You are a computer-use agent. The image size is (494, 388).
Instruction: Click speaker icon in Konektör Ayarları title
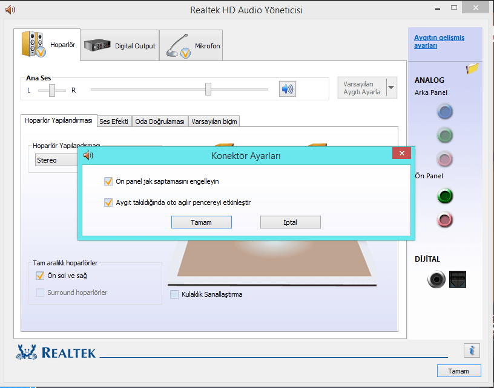tap(88, 155)
